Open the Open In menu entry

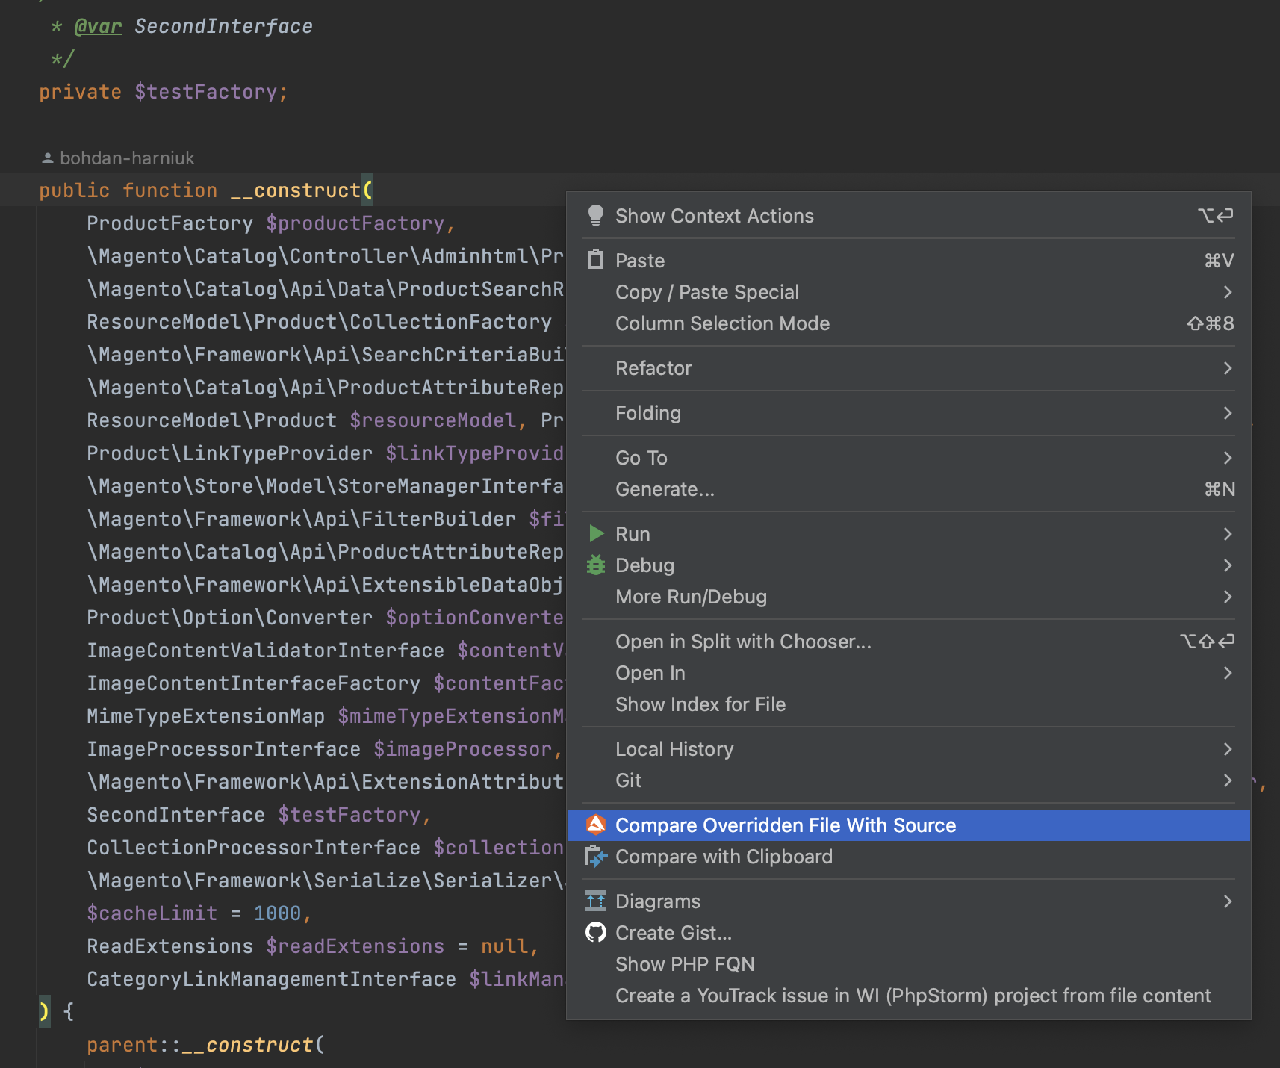click(908, 673)
